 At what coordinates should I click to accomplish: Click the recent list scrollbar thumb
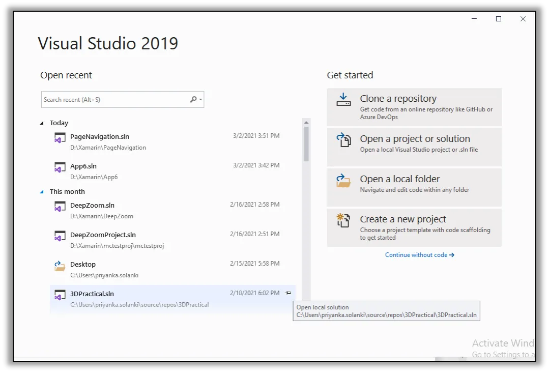coord(306,144)
